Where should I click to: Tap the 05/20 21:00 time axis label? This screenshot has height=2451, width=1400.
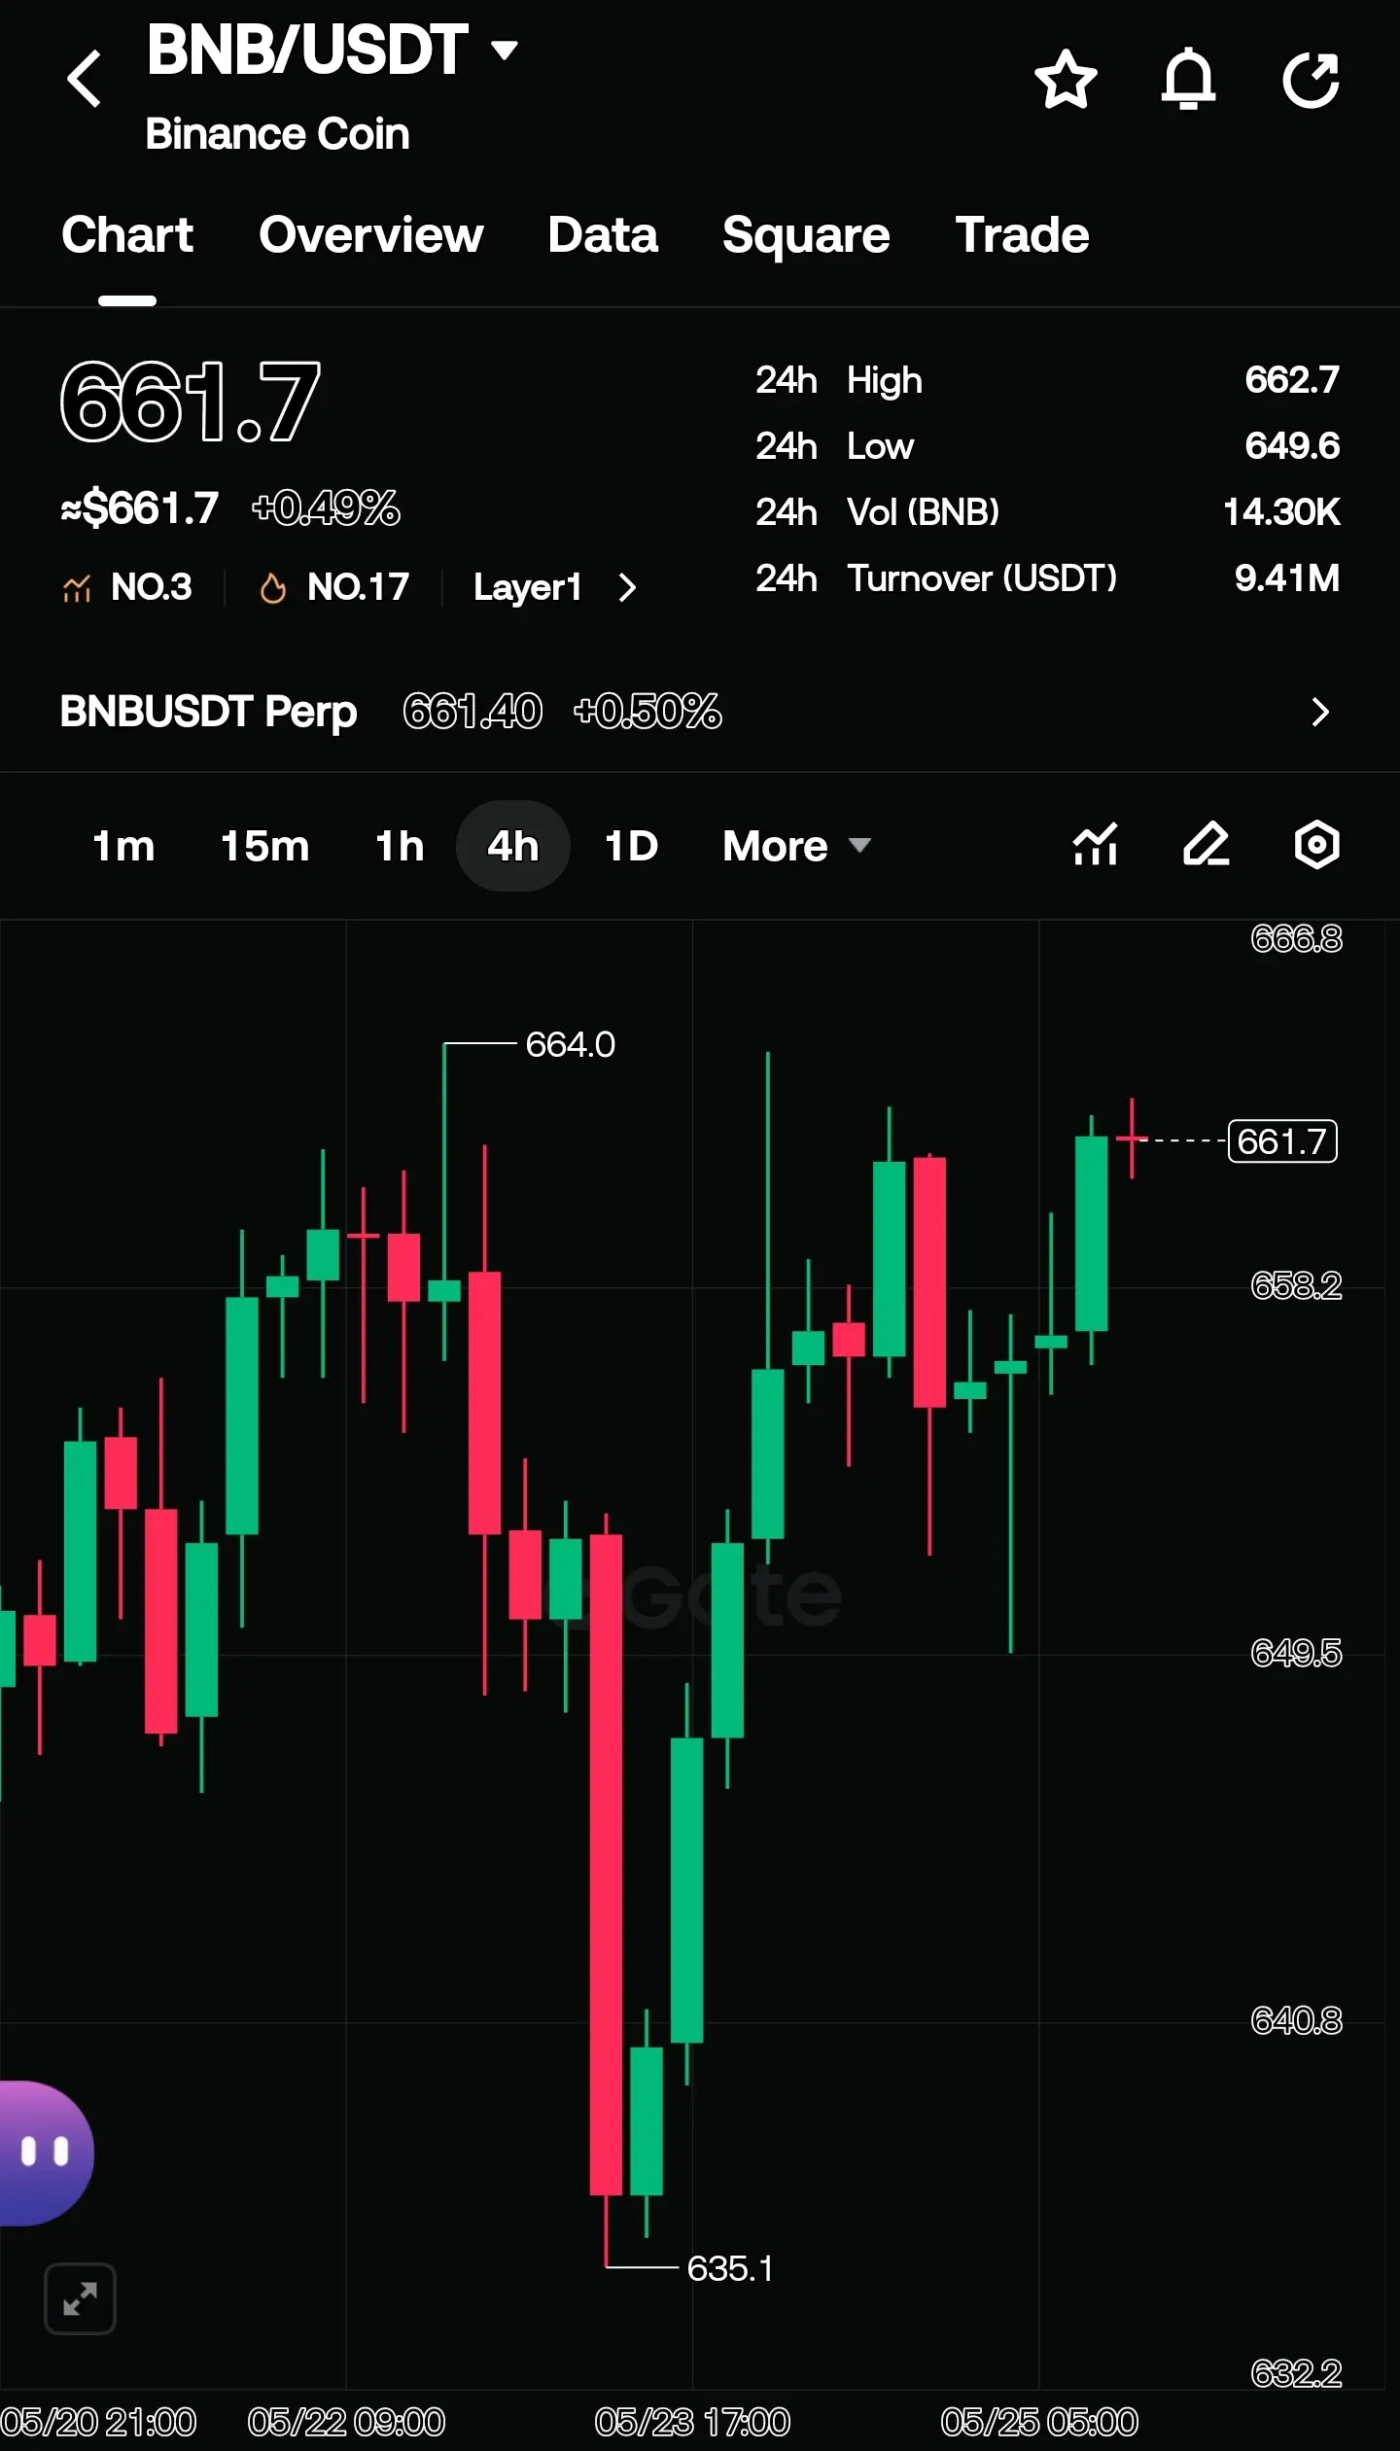tap(98, 2422)
